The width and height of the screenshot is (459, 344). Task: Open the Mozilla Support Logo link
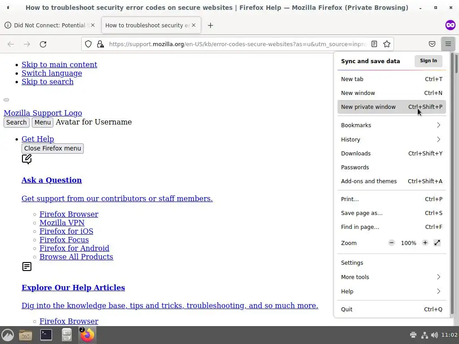coord(43,113)
